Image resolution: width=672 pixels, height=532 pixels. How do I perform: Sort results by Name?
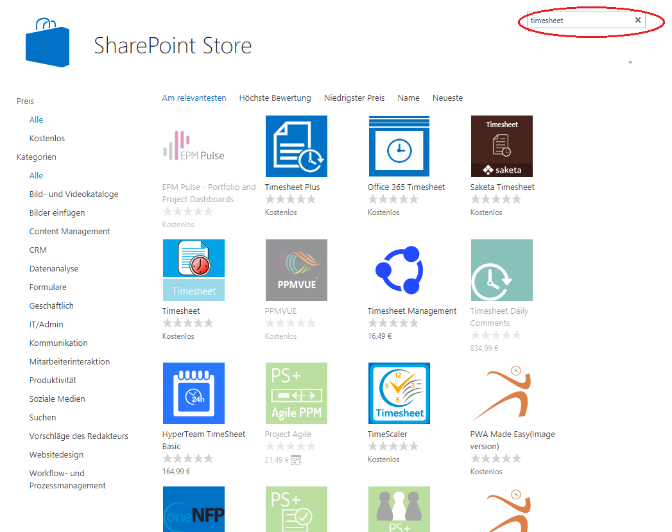pyautogui.click(x=408, y=98)
